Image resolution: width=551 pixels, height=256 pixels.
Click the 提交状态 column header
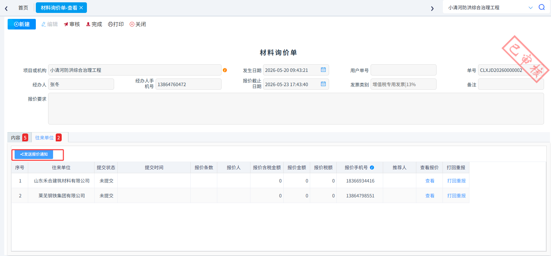tap(106, 168)
